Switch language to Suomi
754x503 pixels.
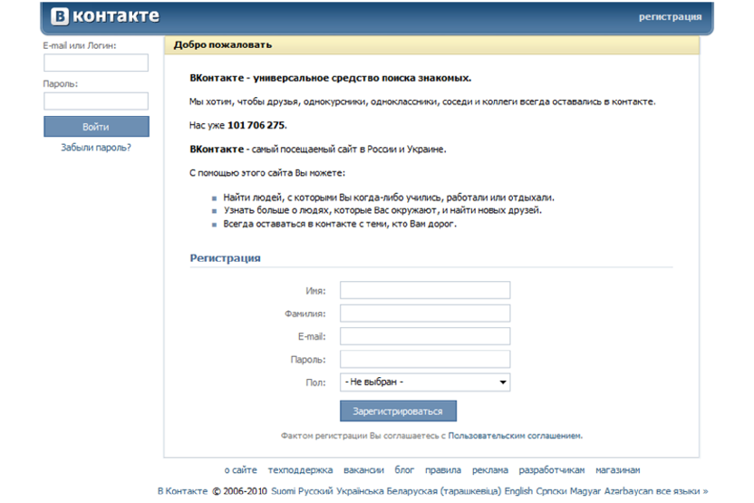coord(284,491)
